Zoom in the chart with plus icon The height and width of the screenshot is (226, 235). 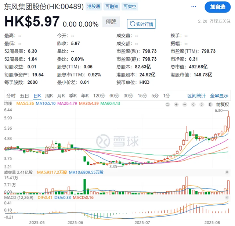[x=176, y=104]
